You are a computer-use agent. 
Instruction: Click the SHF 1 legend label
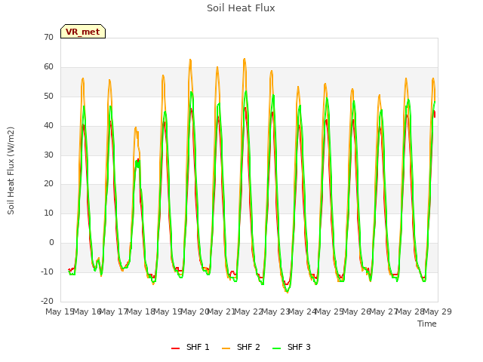(x=198, y=347)
